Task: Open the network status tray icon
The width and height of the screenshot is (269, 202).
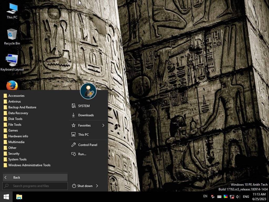Action: point(232,197)
